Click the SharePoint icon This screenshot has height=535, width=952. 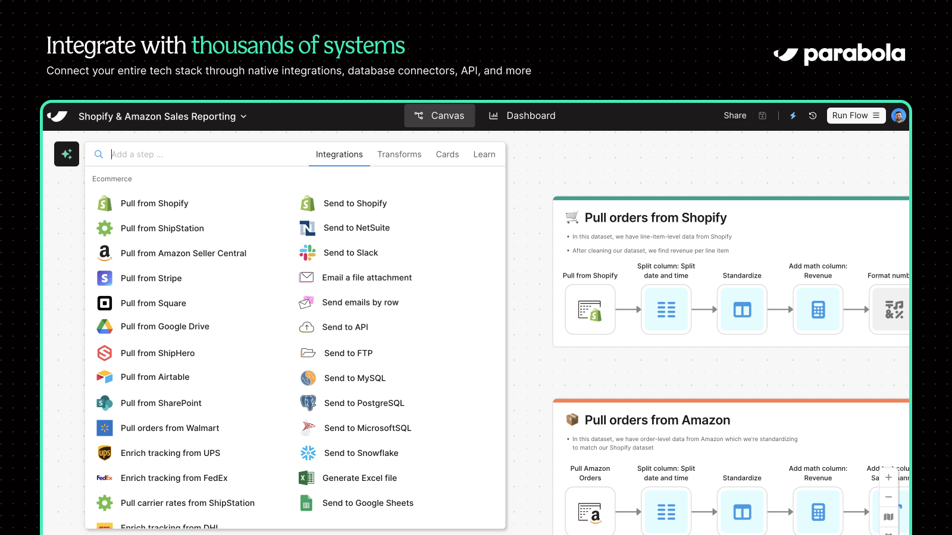(105, 403)
